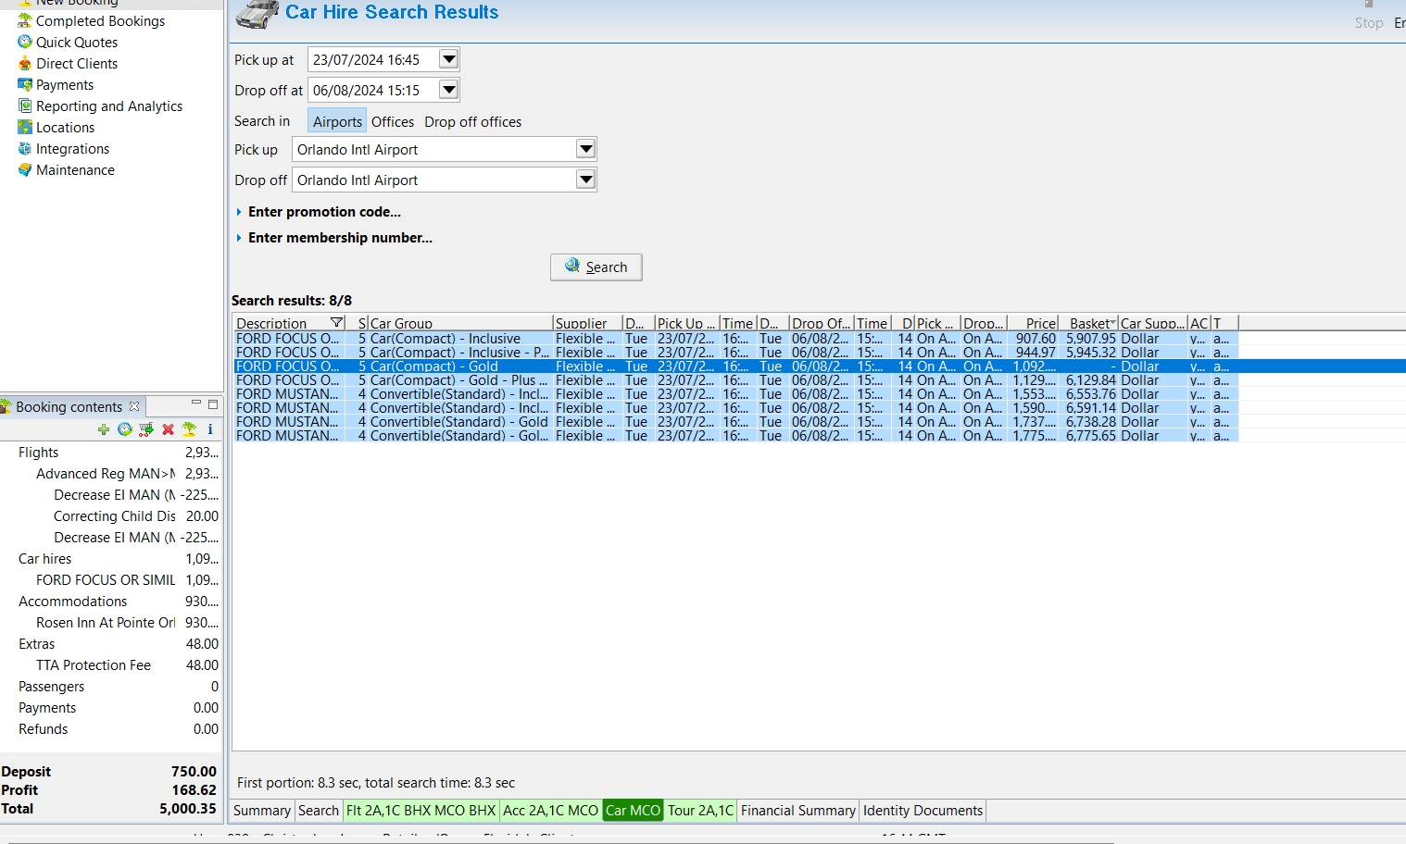
Task: Sort by the Price column header
Action: 1032,323
